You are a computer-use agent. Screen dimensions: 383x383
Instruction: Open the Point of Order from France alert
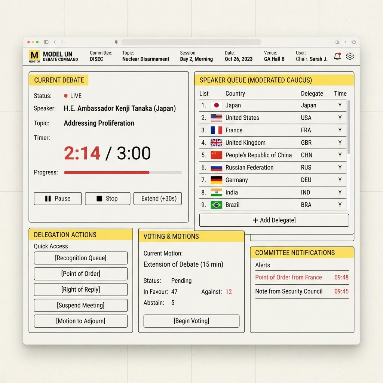pos(302,278)
